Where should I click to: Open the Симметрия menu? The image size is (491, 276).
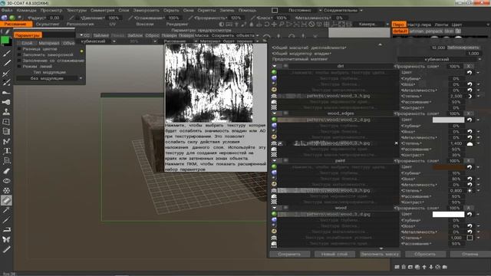(x=102, y=10)
